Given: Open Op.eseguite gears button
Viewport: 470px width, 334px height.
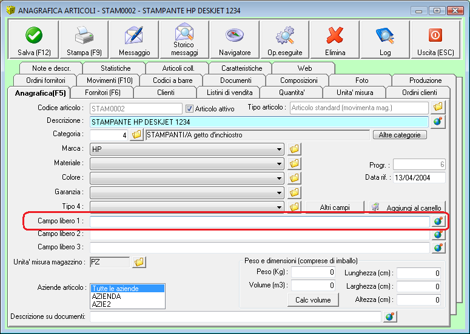Looking at the screenshot, I should (x=285, y=39).
